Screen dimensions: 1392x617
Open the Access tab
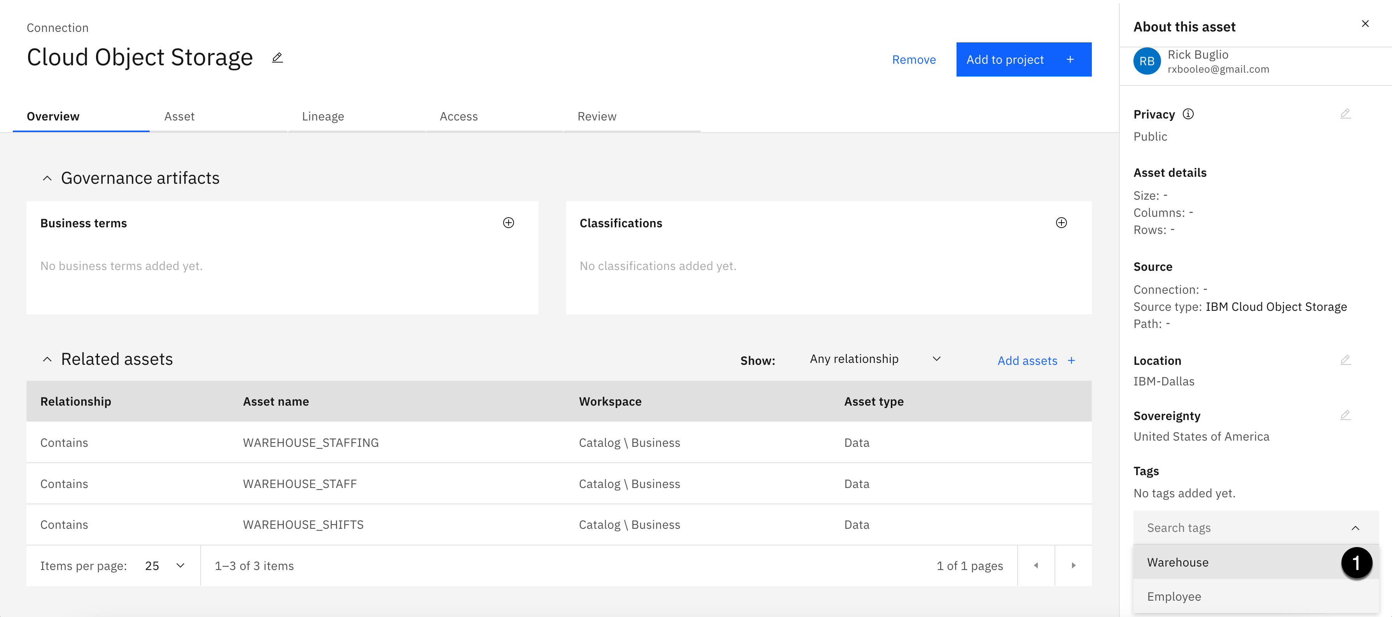(458, 116)
